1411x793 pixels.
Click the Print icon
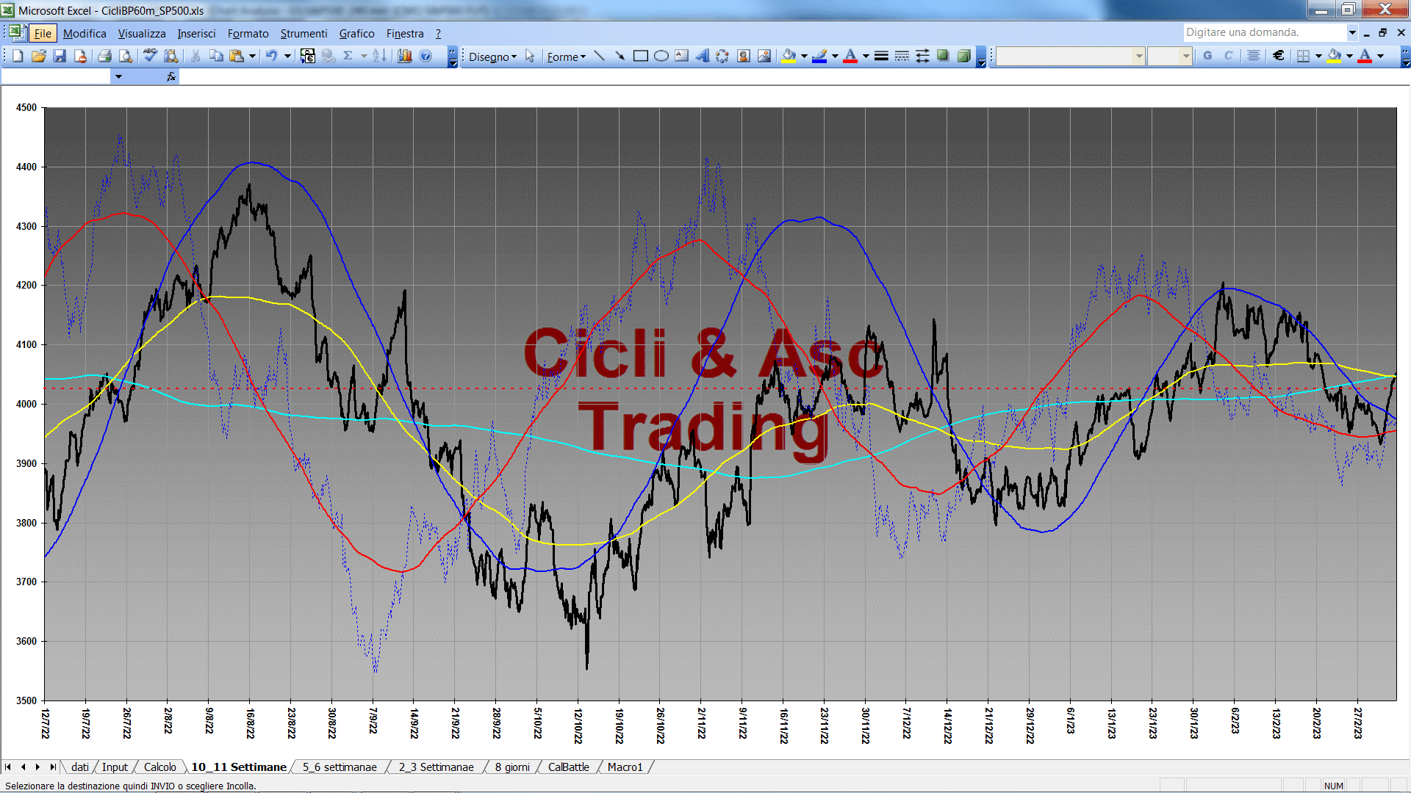[x=104, y=56]
